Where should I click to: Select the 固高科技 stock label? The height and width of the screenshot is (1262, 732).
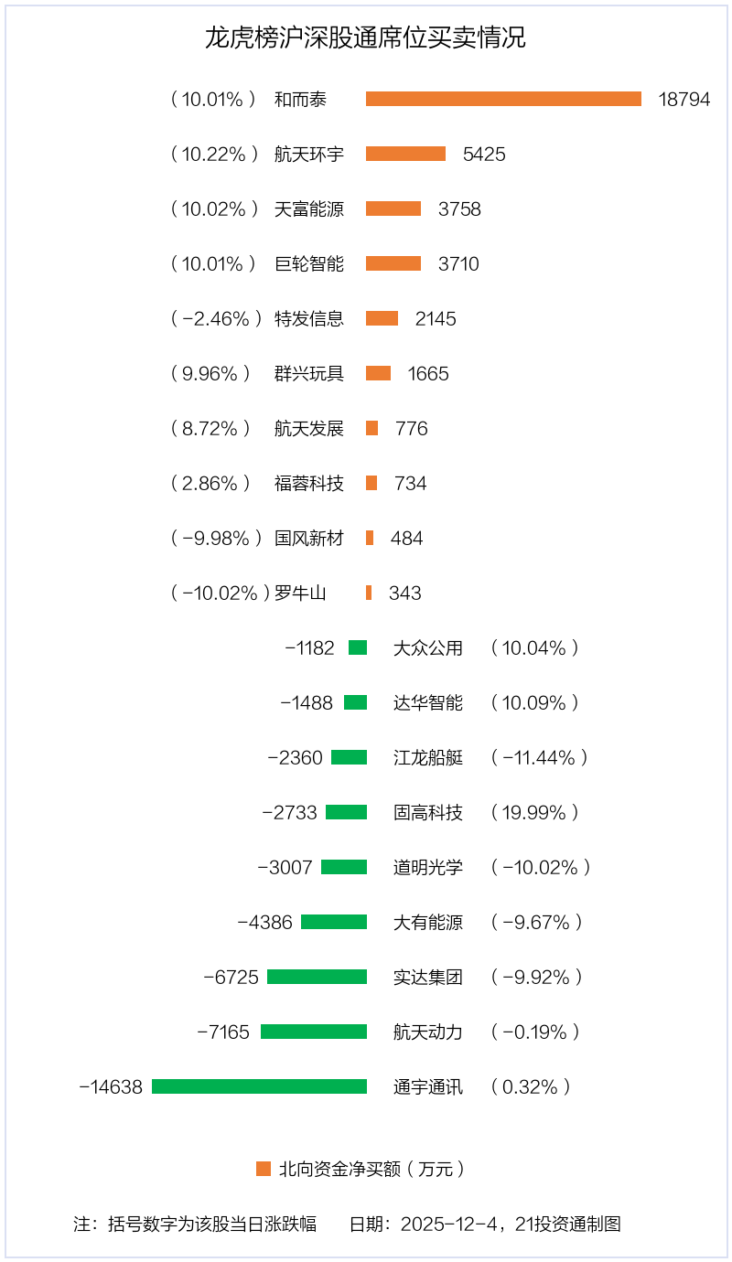[428, 812]
